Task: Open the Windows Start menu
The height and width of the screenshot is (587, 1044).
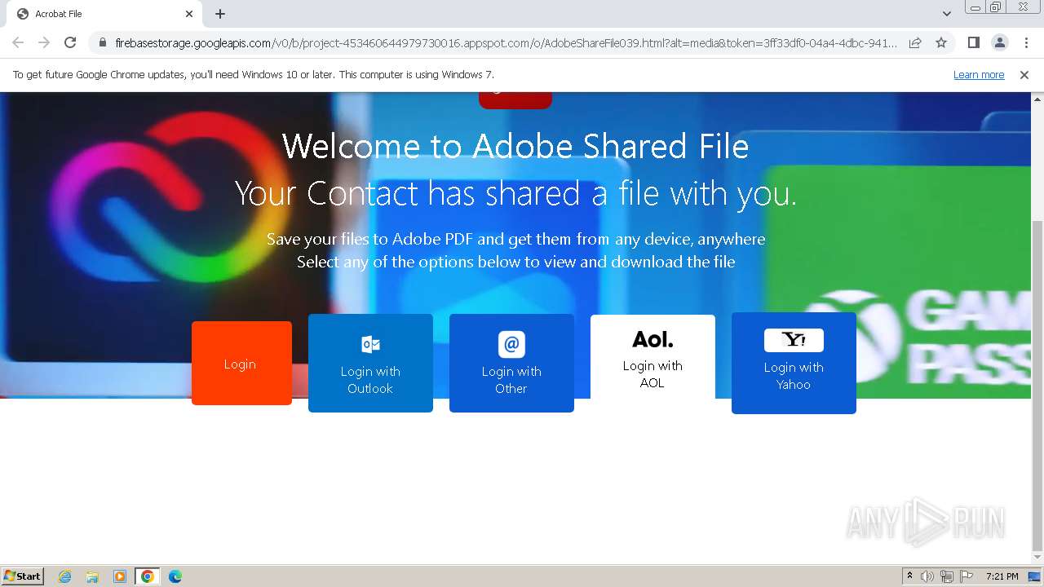Action: pyautogui.click(x=23, y=576)
